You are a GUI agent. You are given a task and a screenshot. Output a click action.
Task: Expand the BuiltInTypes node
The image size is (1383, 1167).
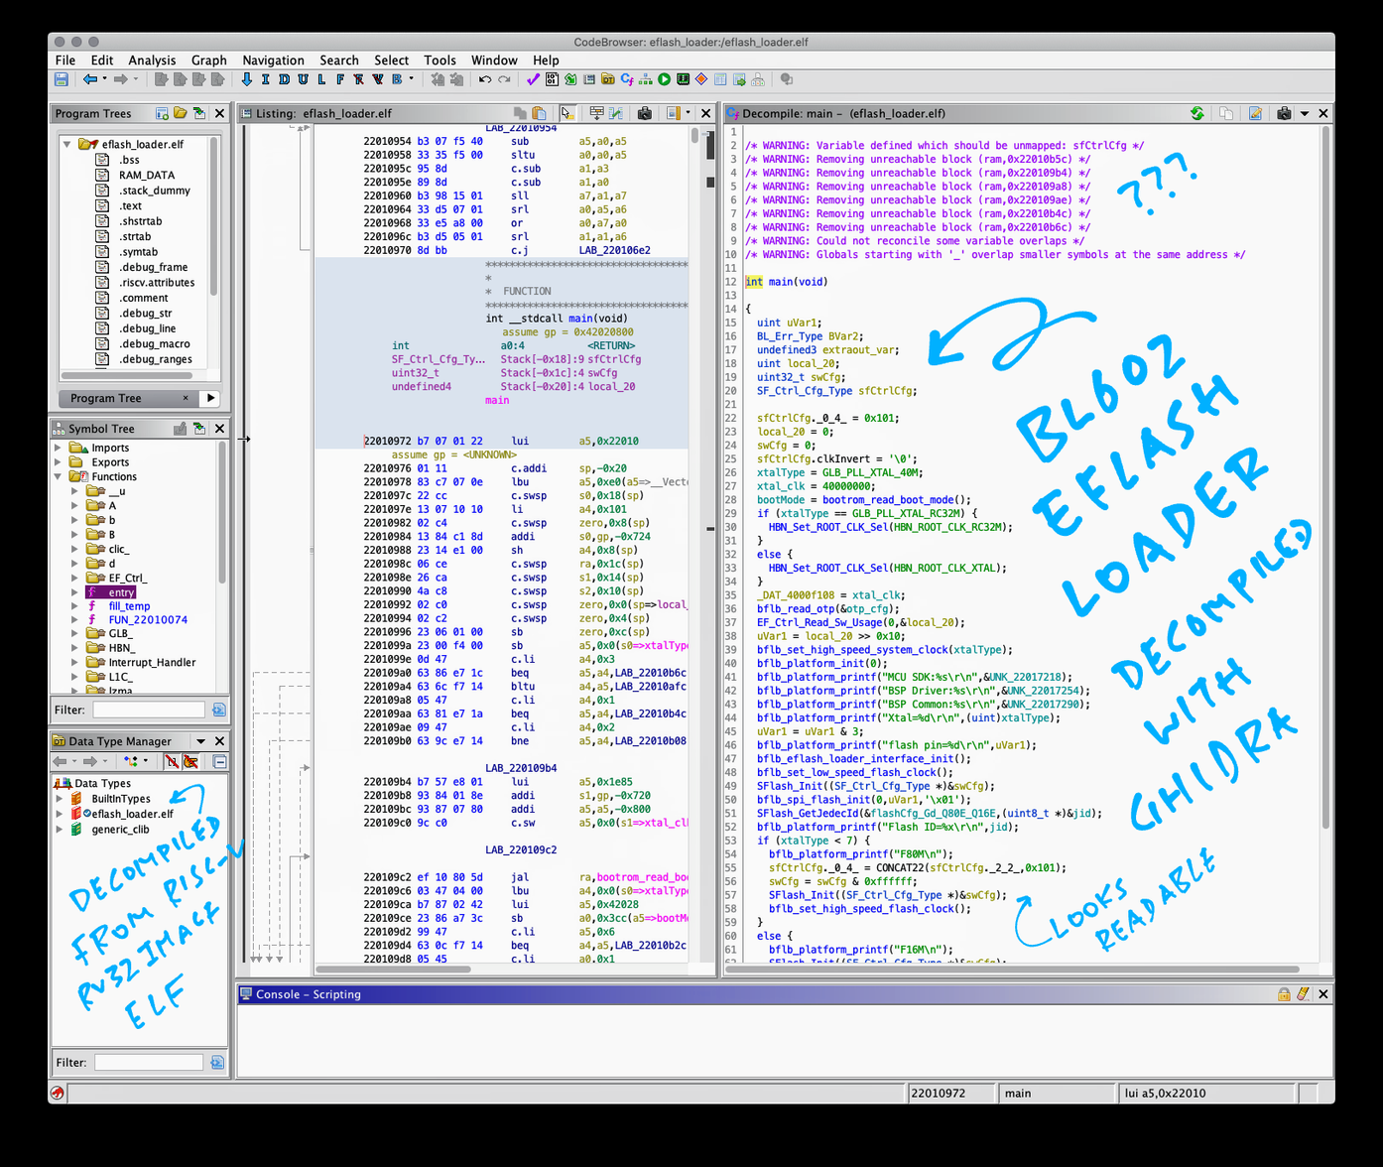tap(60, 799)
